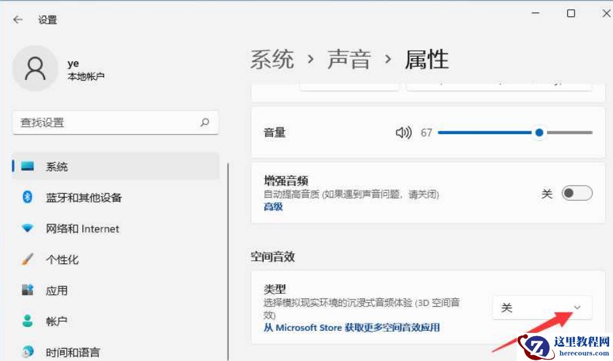Open 网络和 Internet settings
This screenshot has height=361, width=613.
[116, 228]
